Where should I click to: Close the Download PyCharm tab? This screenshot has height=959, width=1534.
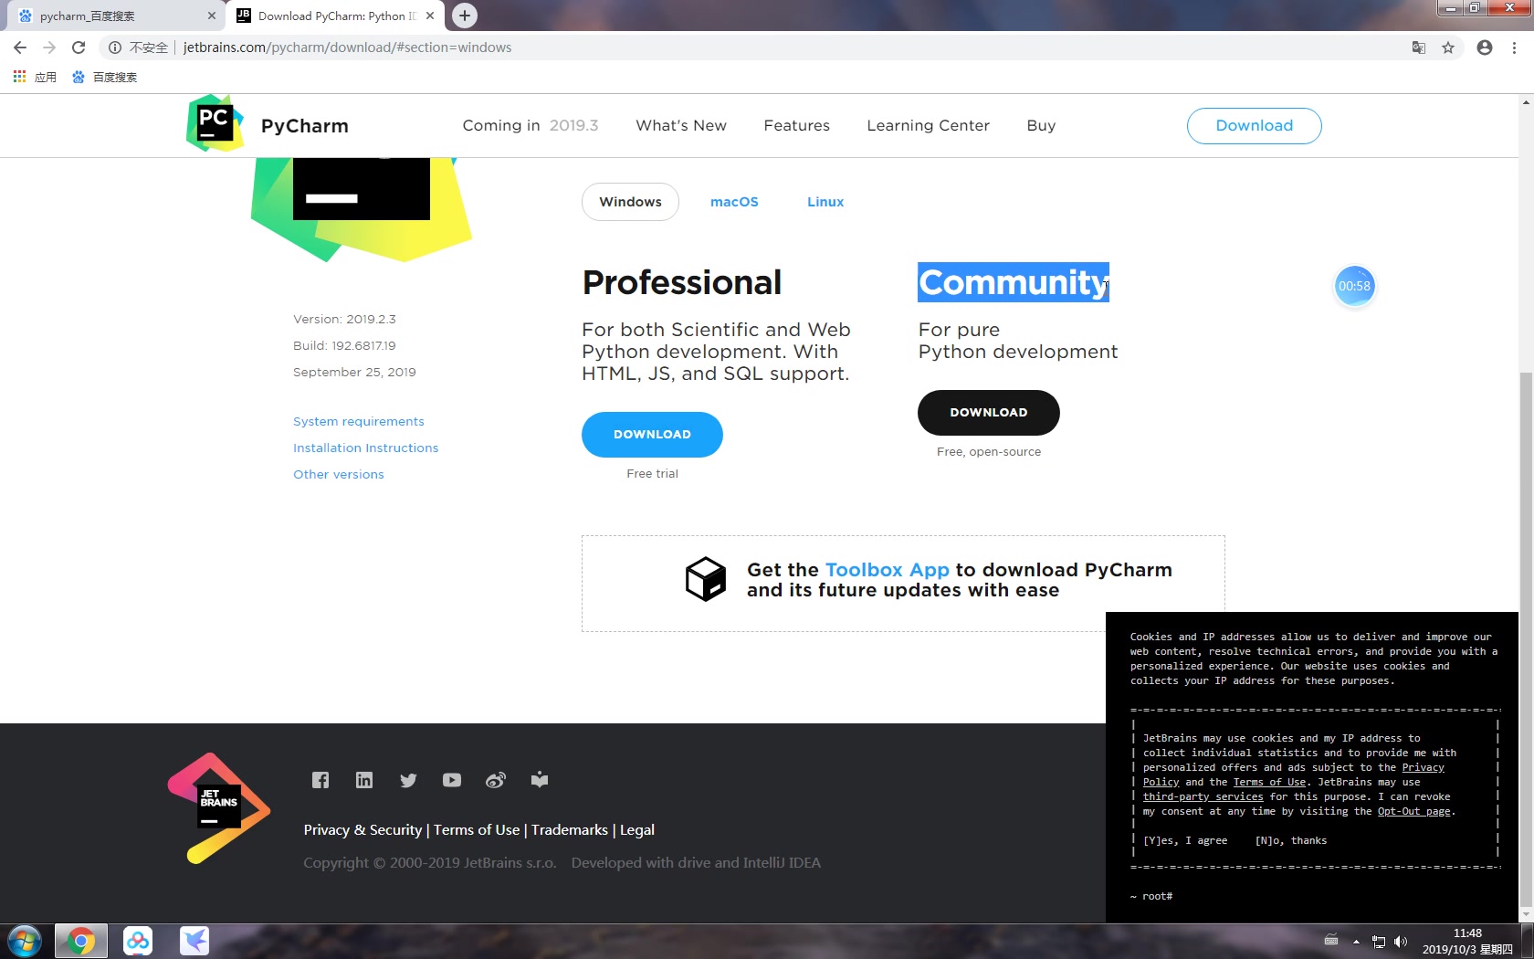430,16
